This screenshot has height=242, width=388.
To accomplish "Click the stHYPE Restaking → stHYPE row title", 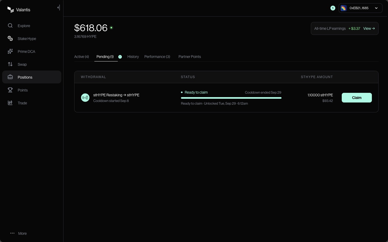I will (x=116, y=95).
